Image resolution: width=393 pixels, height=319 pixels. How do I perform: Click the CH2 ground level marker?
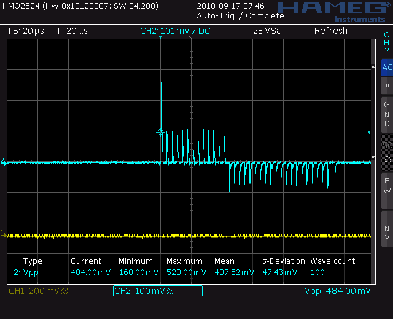[x=3, y=161]
